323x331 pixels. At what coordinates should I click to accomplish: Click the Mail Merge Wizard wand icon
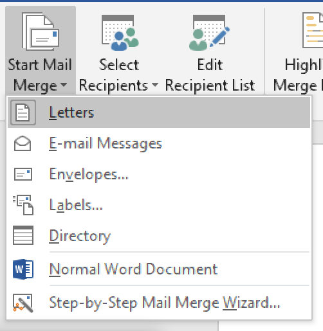23,303
